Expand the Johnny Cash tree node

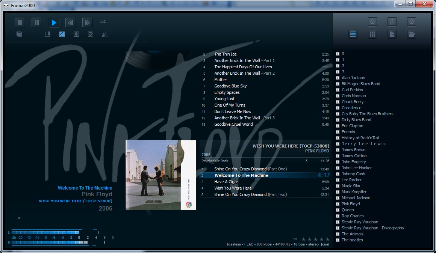click(x=338, y=174)
